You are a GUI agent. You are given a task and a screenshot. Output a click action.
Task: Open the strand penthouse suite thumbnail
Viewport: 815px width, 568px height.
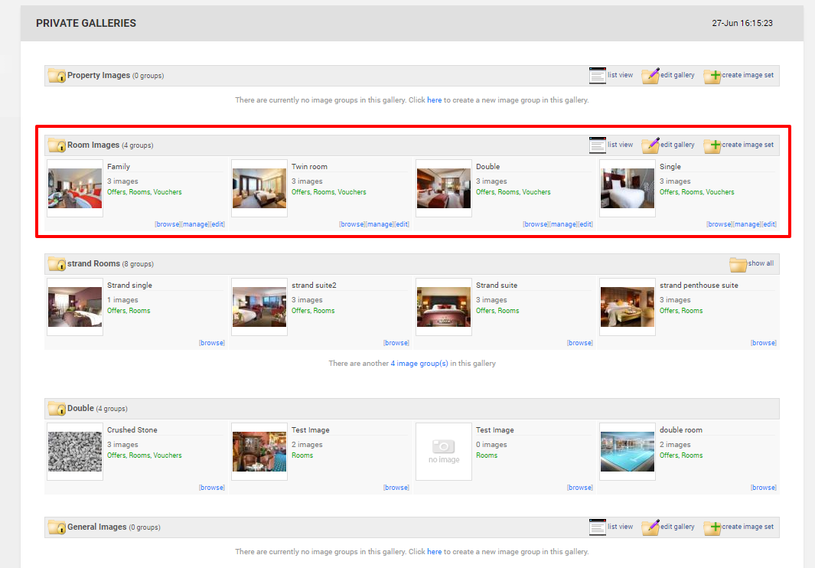(x=628, y=307)
